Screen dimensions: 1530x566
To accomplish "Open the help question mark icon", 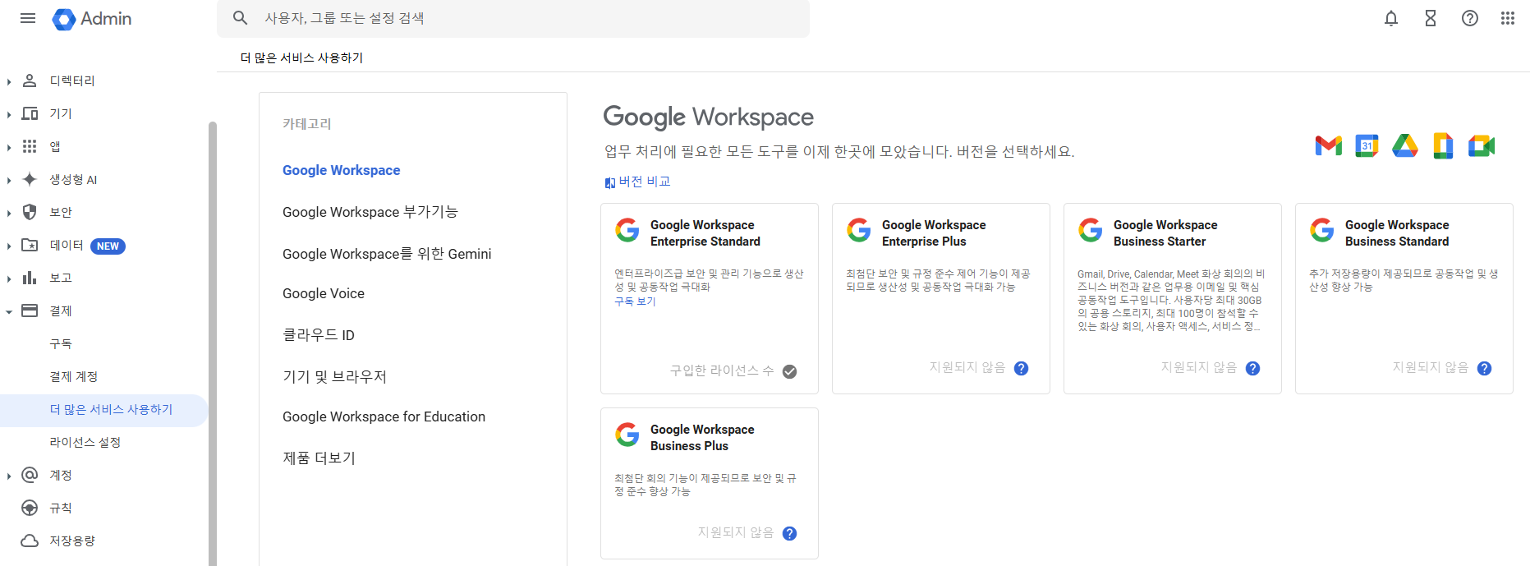I will [x=1470, y=18].
